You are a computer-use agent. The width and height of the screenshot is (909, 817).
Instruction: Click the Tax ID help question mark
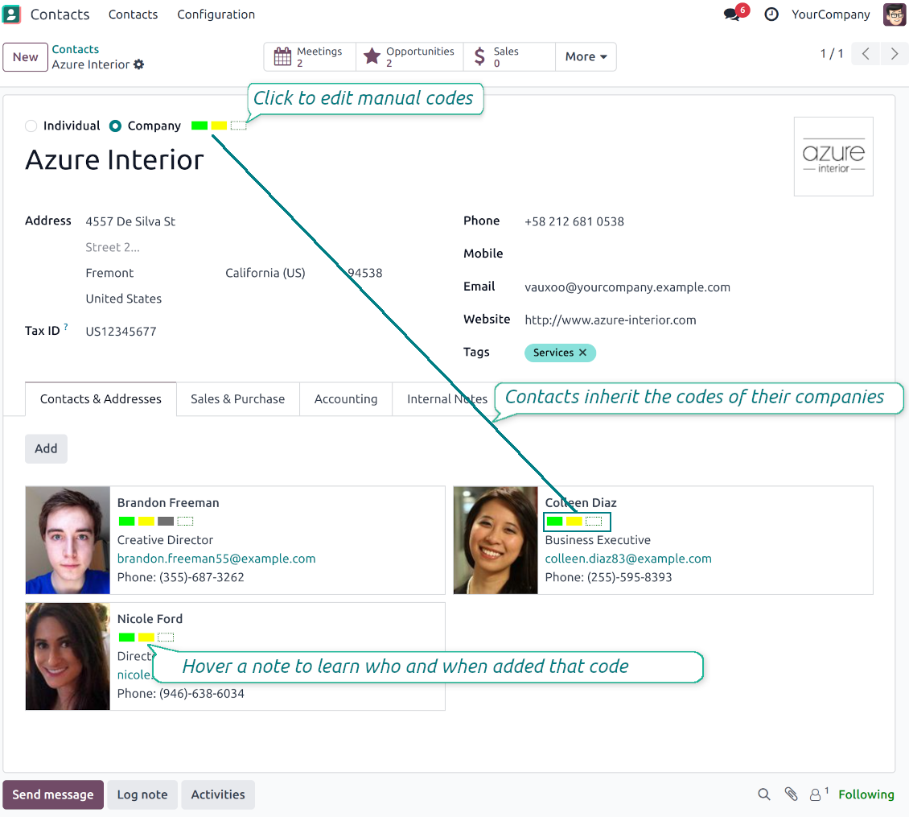tap(66, 327)
